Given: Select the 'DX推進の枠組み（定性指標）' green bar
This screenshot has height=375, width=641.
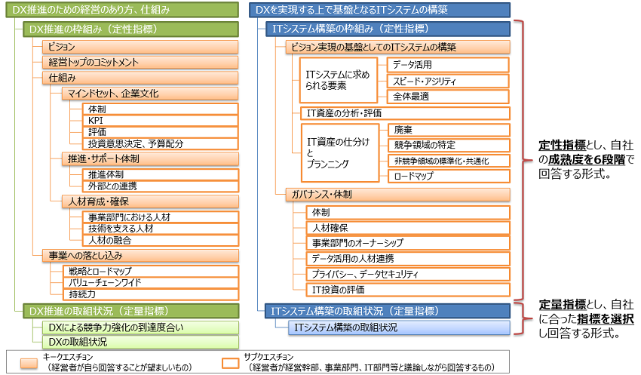Looking at the screenshot, I should tap(130, 29).
